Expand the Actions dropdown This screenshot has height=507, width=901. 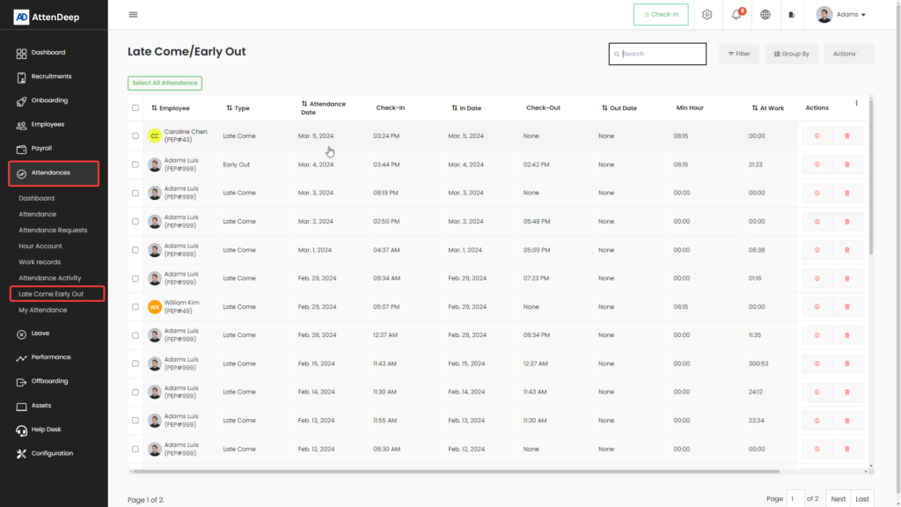click(848, 54)
